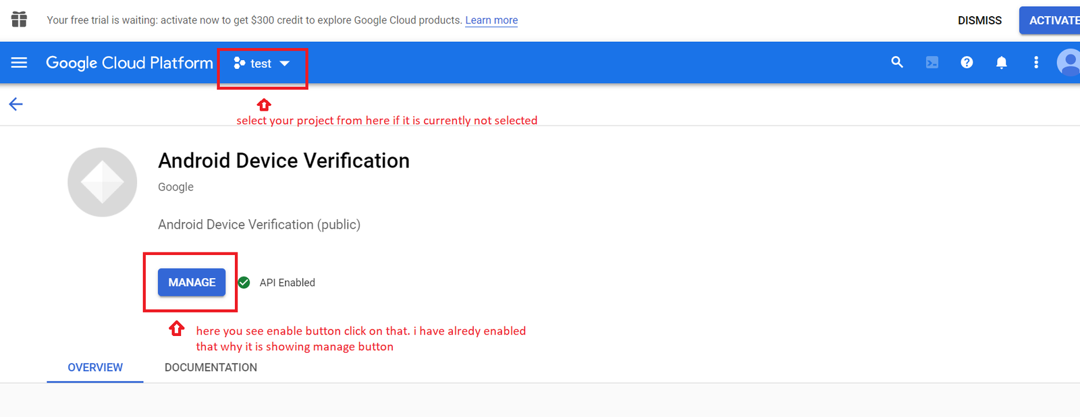Image resolution: width=1080 pixels, height=417 pixels.
Task: Click the Google Cloud Platform logo text
Action: pos(130,63)
